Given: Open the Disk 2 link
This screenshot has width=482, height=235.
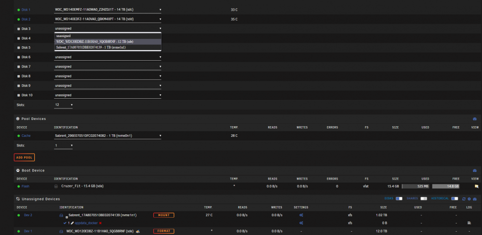Looking at the screenshot, I should (26, 19).
